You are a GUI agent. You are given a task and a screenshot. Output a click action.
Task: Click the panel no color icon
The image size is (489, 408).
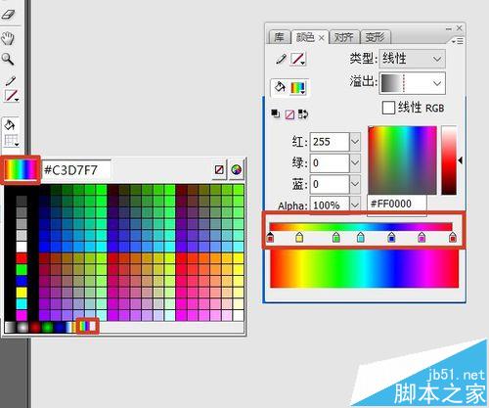pos(289,114)
